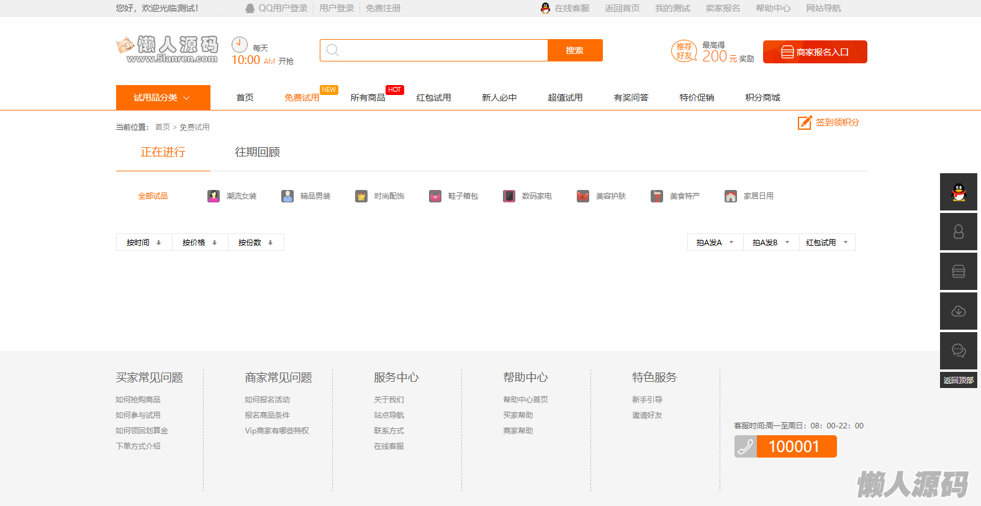This screenshot has width=981, height=506.
Task: Click the orange 搜索 button
Action: point(574,50)
